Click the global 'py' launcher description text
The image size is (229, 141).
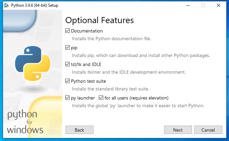138,105
